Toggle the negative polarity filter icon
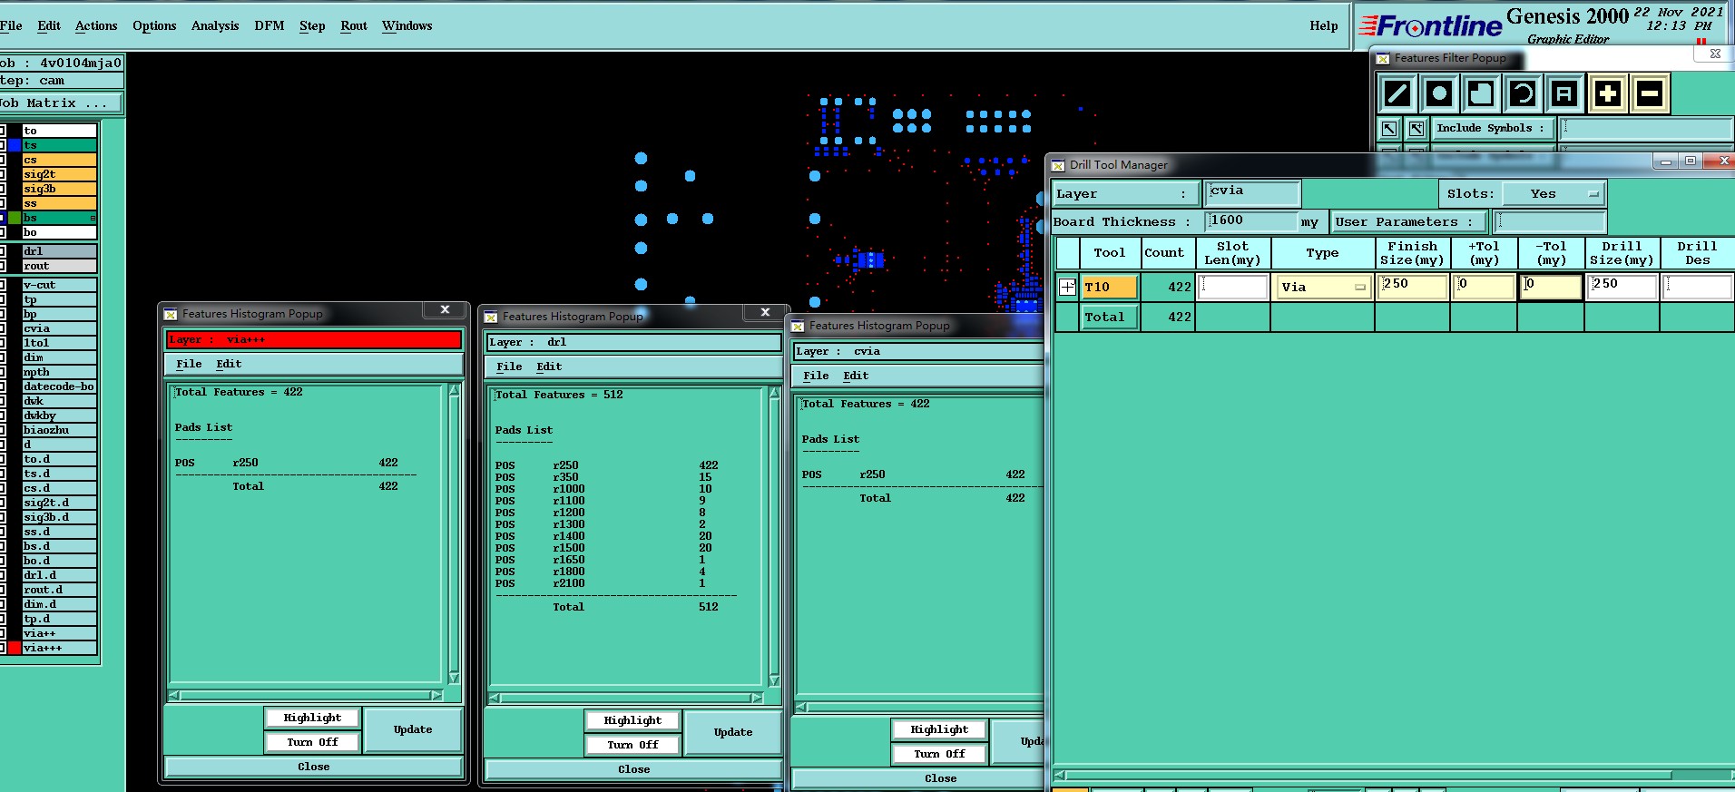The image size is (1735, 792). [1650, 93]
